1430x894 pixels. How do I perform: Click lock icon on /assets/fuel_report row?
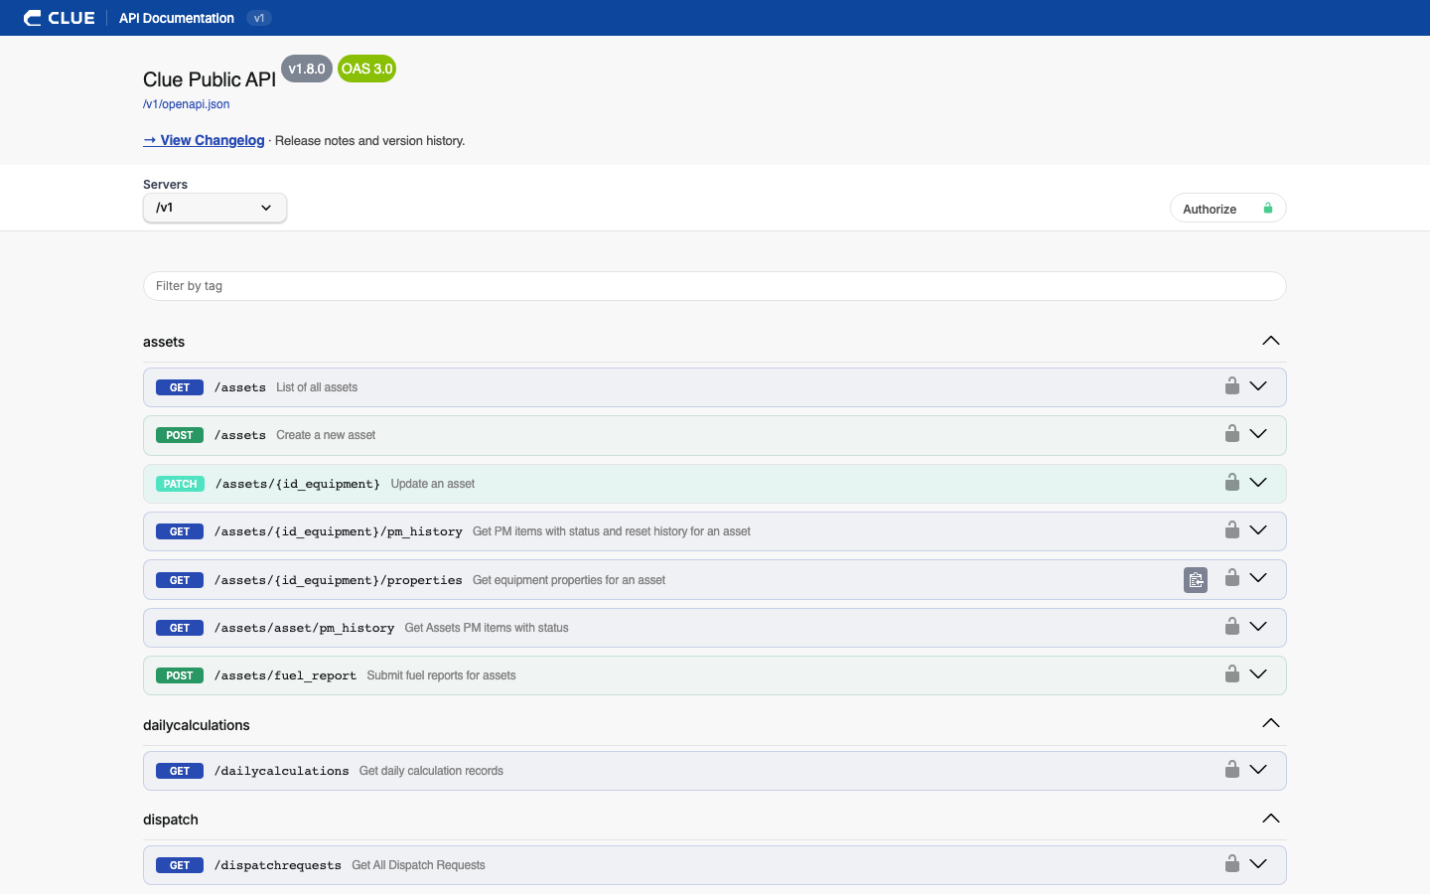tap(1231, 673)
